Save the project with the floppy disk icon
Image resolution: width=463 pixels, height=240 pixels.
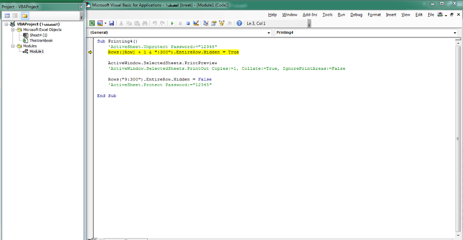click(112, 23)
